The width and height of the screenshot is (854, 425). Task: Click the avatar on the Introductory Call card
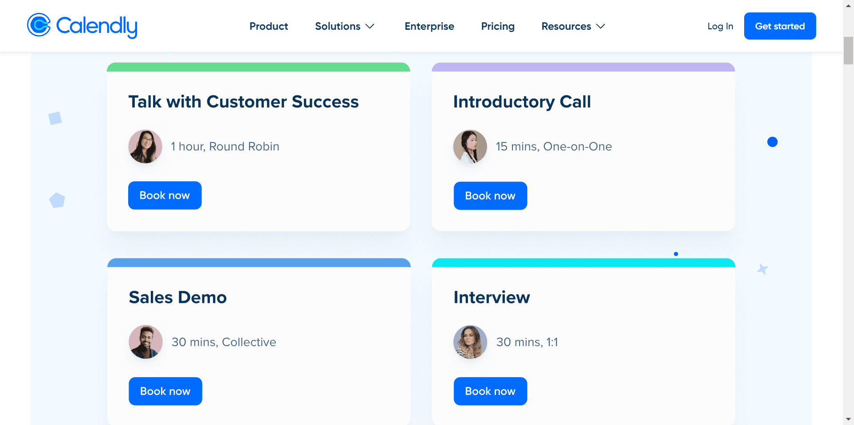pos(470,147)
